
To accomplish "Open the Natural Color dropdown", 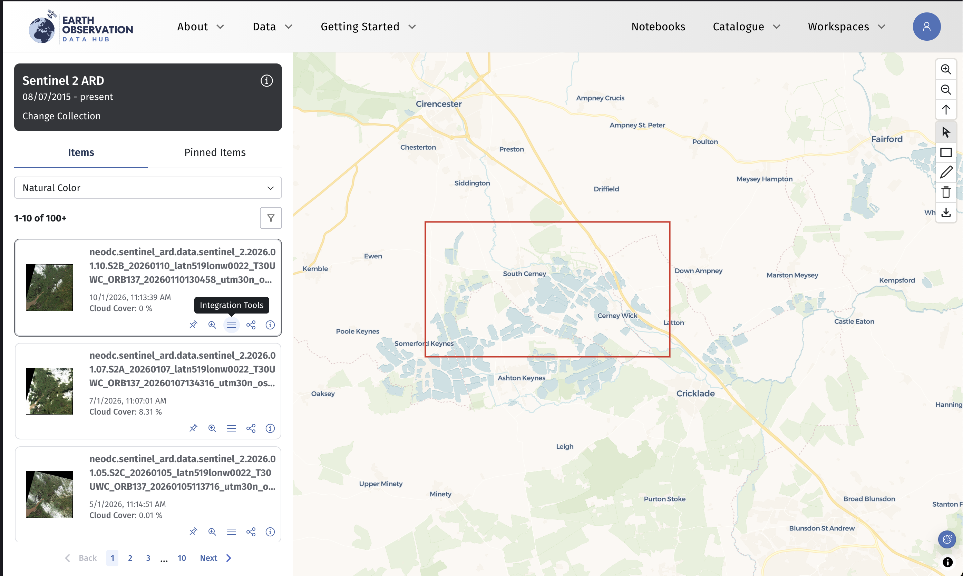I will [148, 188].
